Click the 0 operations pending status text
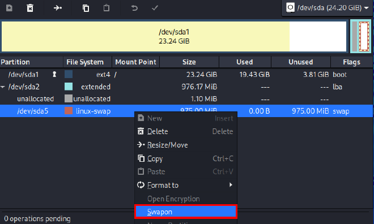This screenshot has width=374, height=224. tap(37, 218)
